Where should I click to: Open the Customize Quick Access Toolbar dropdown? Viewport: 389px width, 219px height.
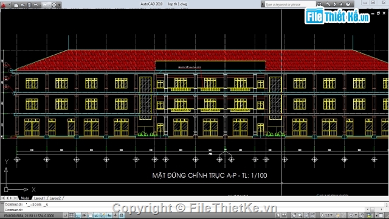click(x=60, y=5)
